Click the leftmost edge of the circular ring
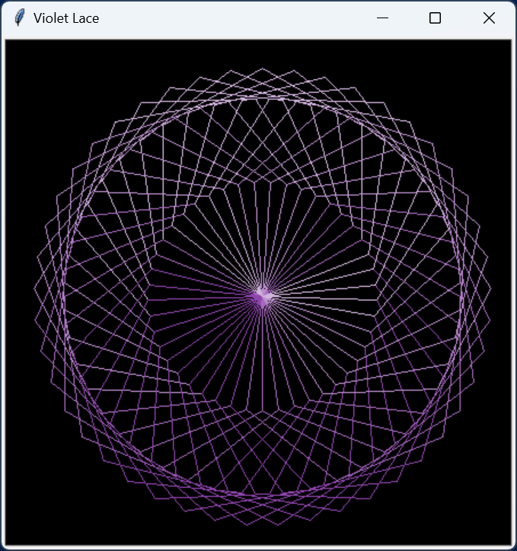The width and height of the screenshot is (517, 551). click(64, 296)
